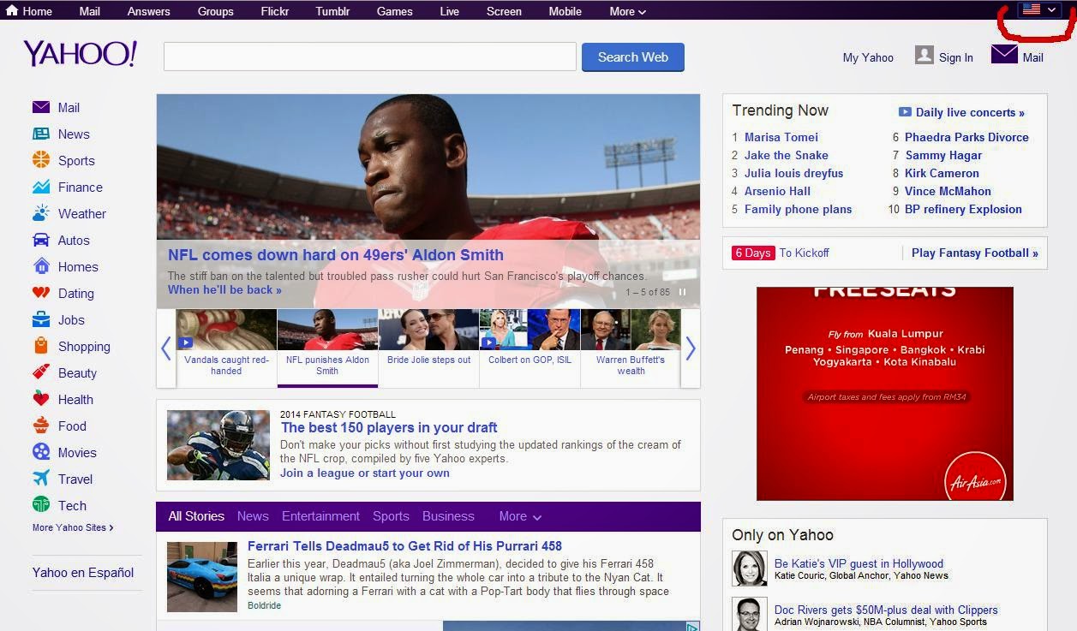Expand More Yahoo Sites
Viewport: 1077px width, 631px height.
[73, 527]
